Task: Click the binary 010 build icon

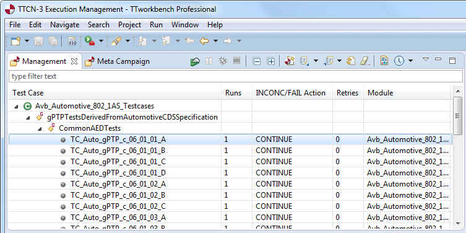Action: coord(72,41)
